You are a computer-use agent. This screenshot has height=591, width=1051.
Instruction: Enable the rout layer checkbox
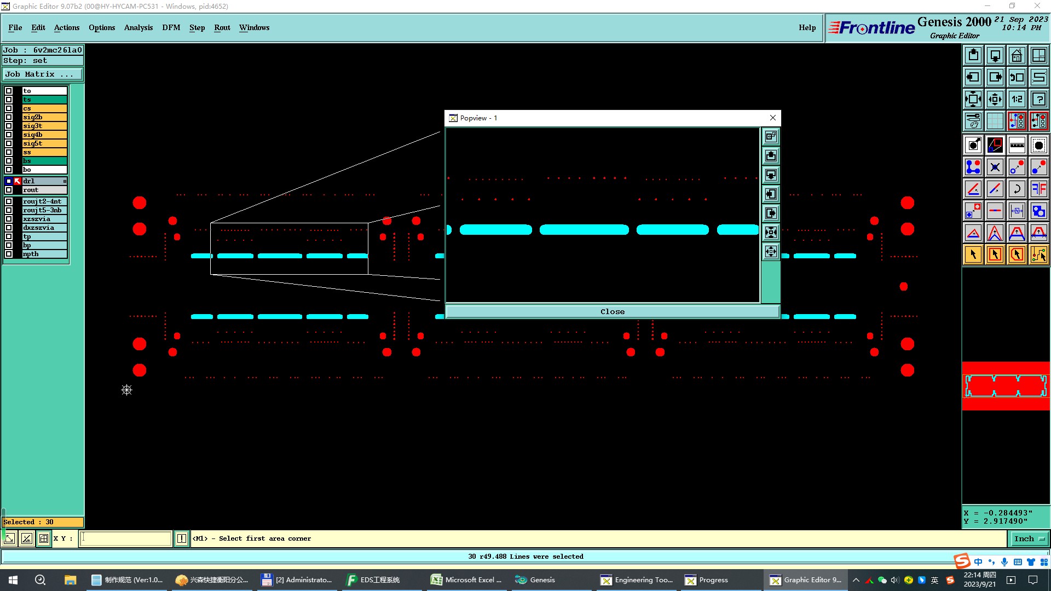point(9,190)
